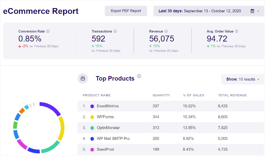Click the pink SeedProd color dot
This screenshot has width=265, height=156.
pos(92,149)
